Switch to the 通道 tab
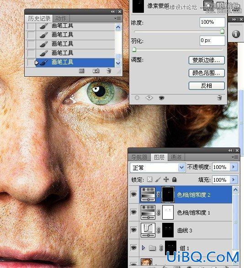Viewport: 244px width, 268px height. 176,157
